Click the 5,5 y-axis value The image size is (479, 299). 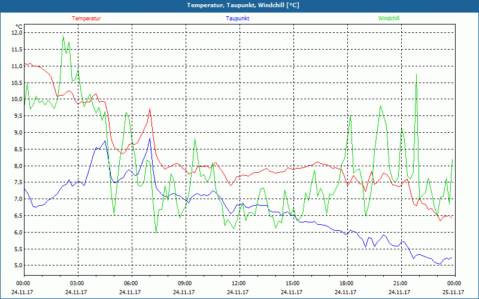point(18,249)
